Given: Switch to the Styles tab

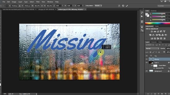Looking at the screenshot, I should pos(157,26).
